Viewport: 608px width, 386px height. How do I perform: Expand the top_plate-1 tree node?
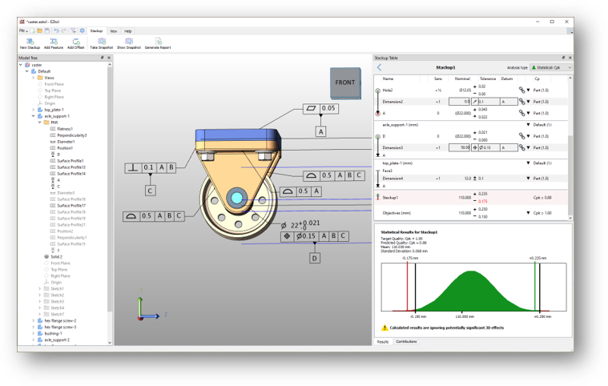coord(34,110)
